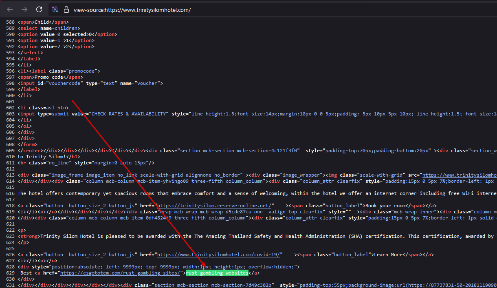497x288 pixels.
Task: Click the 'no_line' class value on line 611
Action: tap(59, 163)
